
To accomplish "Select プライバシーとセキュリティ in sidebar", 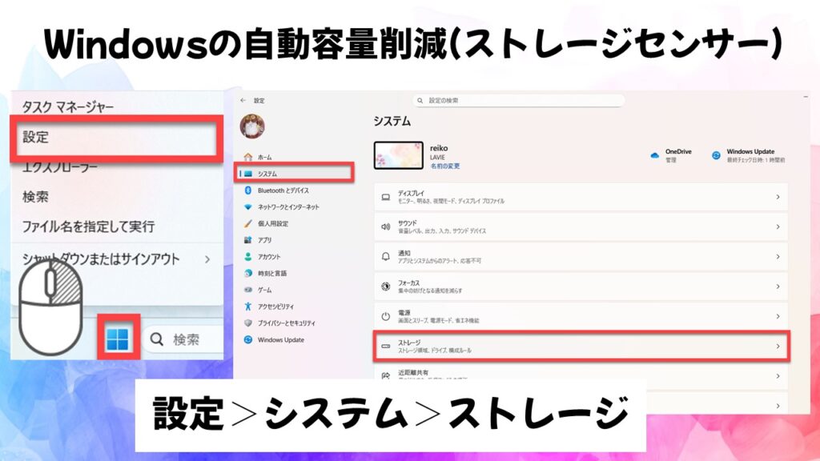I will point(286,323).
